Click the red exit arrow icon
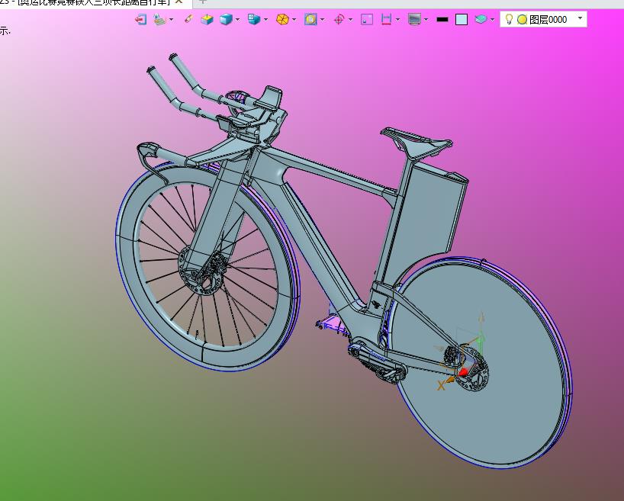 pos(140,19)
